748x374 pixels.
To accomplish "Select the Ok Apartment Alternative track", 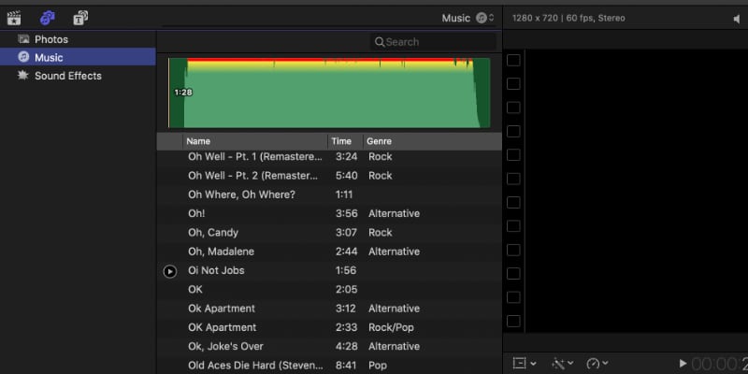I will 329,309.
